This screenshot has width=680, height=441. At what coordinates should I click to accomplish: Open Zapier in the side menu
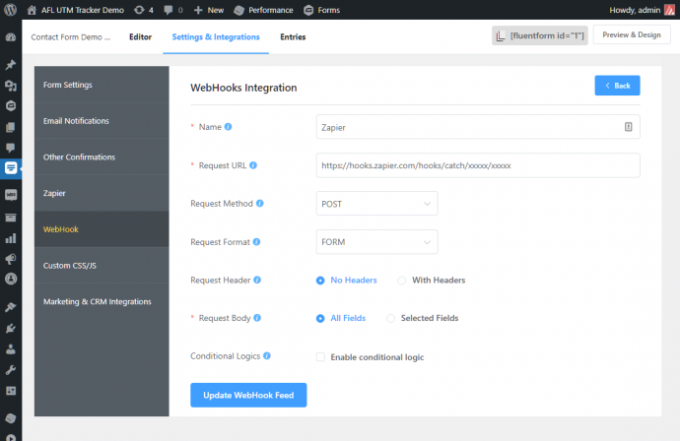point(102,193)
